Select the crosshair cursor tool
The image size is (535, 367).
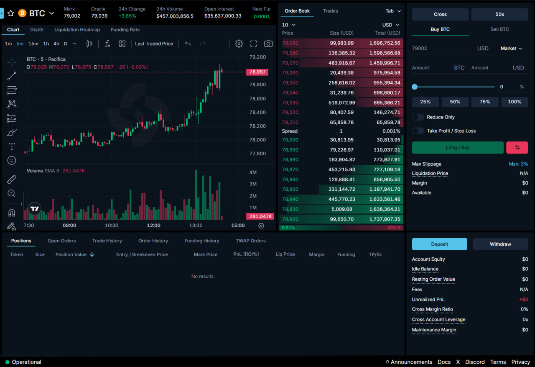click(12, 62)
